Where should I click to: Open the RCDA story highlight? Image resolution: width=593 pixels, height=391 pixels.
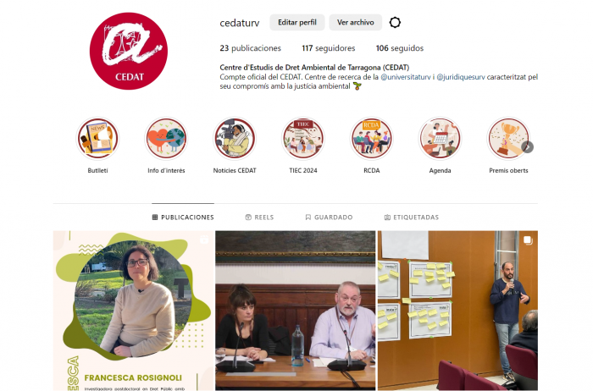(372, 139)
